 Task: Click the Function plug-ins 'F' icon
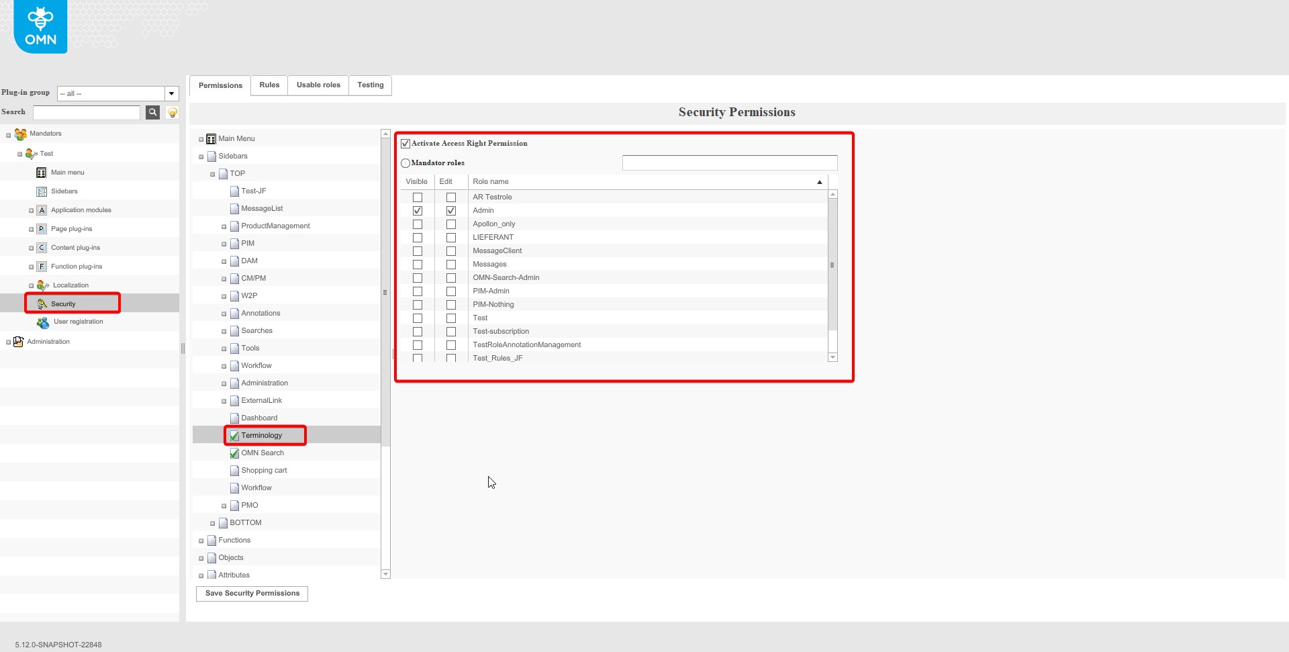[x=42, y=267]
